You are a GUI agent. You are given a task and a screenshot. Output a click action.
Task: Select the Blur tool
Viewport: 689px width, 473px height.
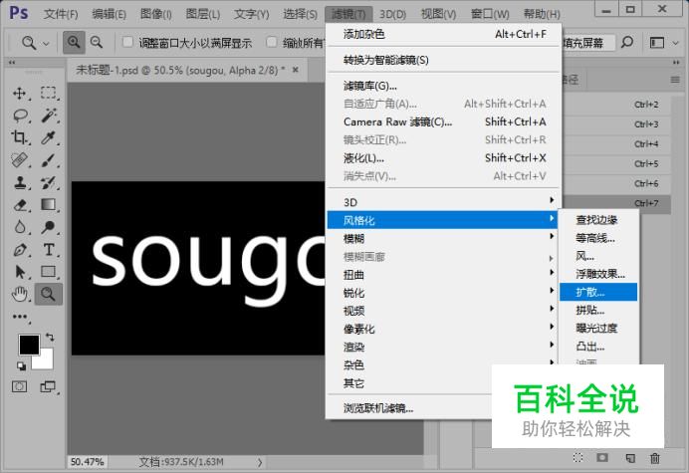click(19, 227)
